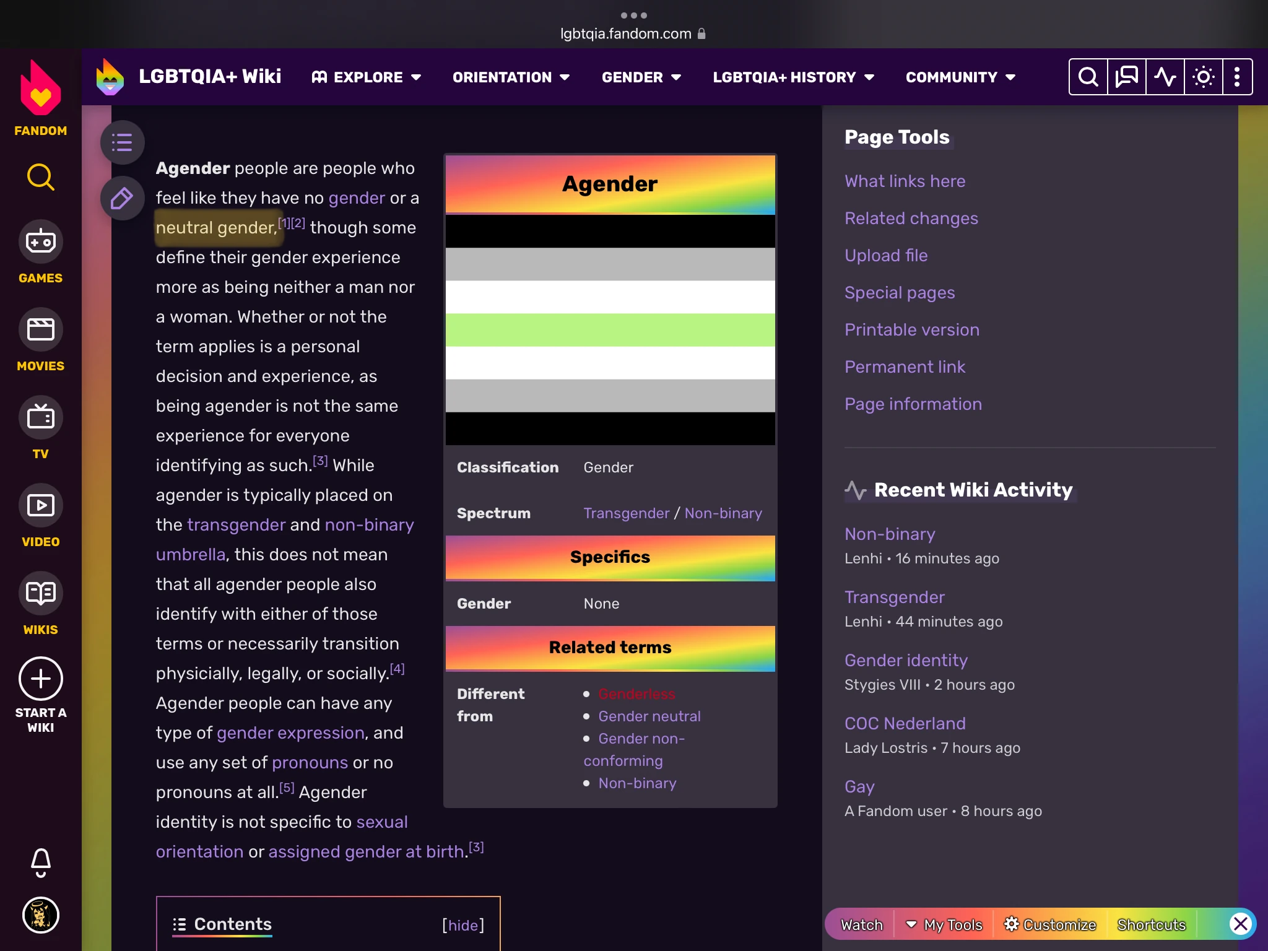Open the My Tools dropdown
Viewport: 1268px width, 951px height.
(944, 924)
